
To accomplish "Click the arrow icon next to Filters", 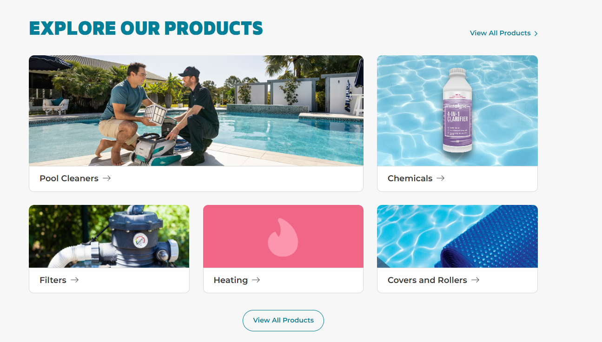I will pos(75,280).
